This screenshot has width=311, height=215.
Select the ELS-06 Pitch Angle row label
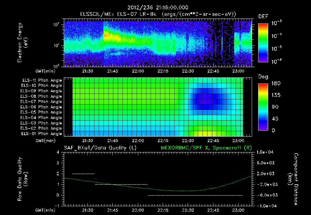[41, 107]
